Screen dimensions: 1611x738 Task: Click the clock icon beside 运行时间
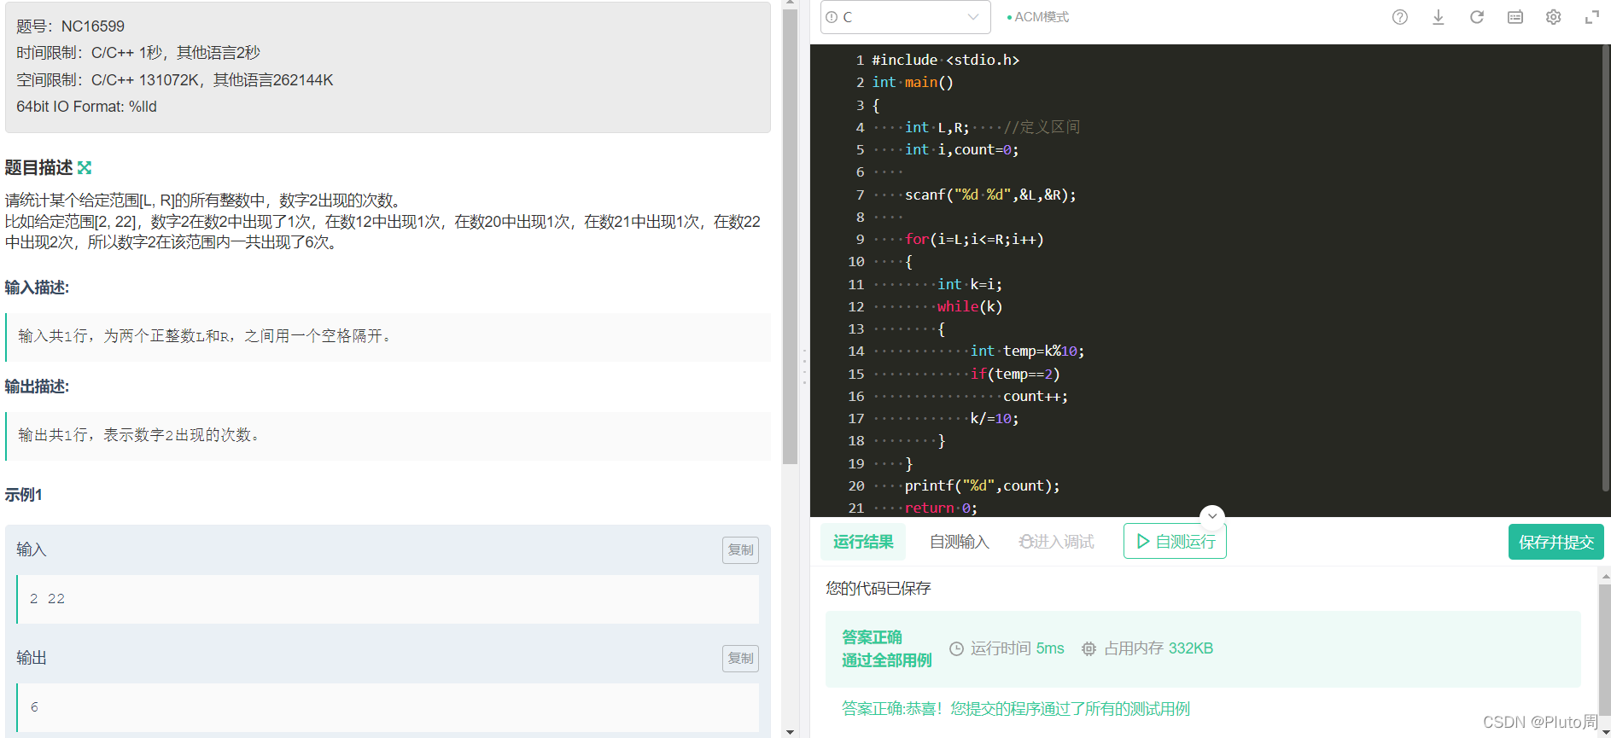pos(956,648)
